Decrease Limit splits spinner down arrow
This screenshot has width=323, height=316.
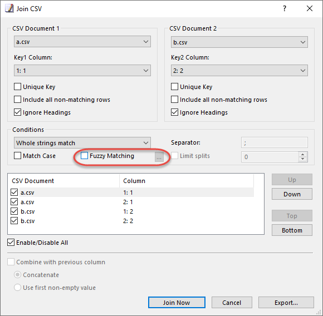[x=302, y=159]
